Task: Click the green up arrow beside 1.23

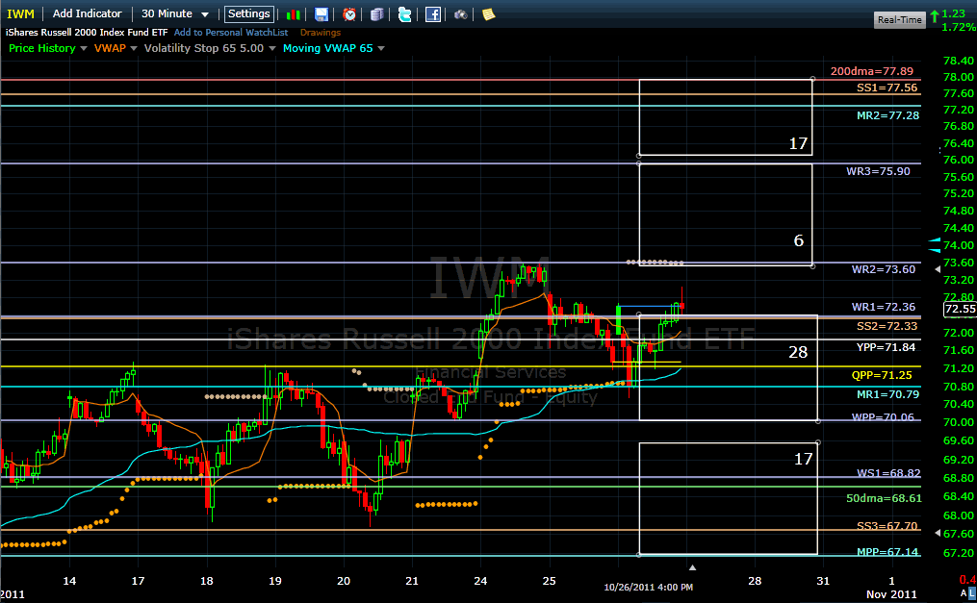Action: (x=934, y=16)
